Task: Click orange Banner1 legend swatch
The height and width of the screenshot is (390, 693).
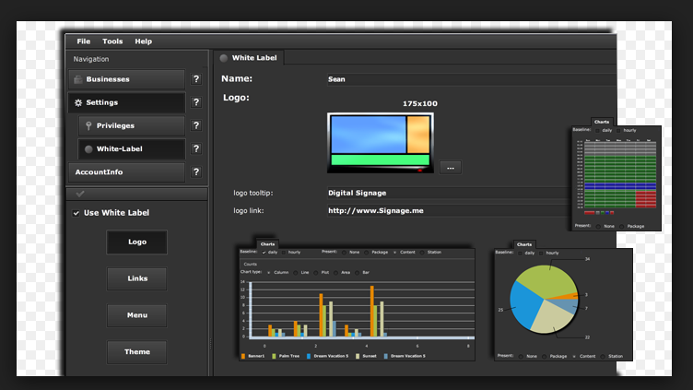Action: 243,356
